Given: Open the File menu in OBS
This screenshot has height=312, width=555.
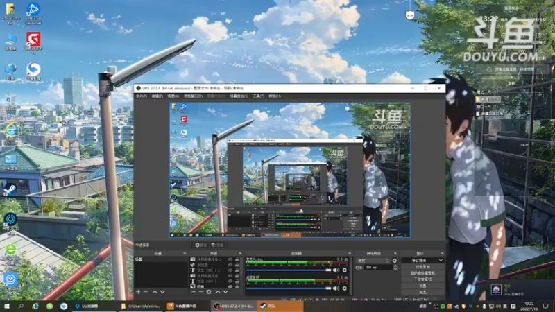Looking at the screenshot, I should 142,96.
